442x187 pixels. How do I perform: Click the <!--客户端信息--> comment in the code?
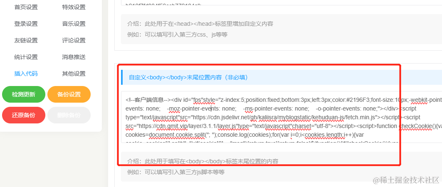pos(148,100)
